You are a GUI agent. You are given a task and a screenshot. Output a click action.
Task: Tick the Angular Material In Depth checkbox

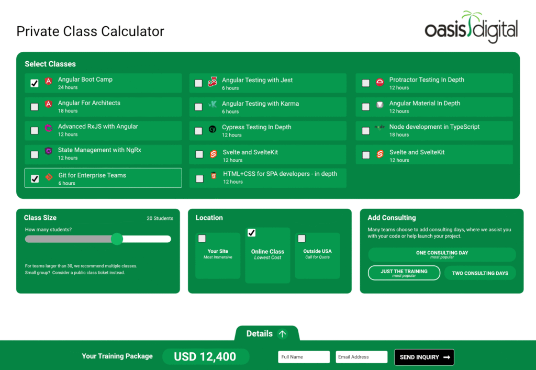(x=366, y=107)
